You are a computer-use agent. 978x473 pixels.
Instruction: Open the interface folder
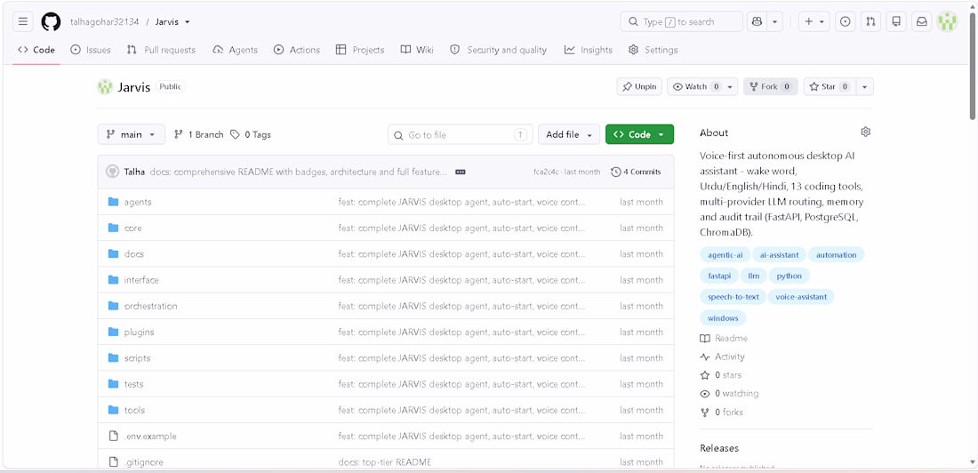point(141,280)
